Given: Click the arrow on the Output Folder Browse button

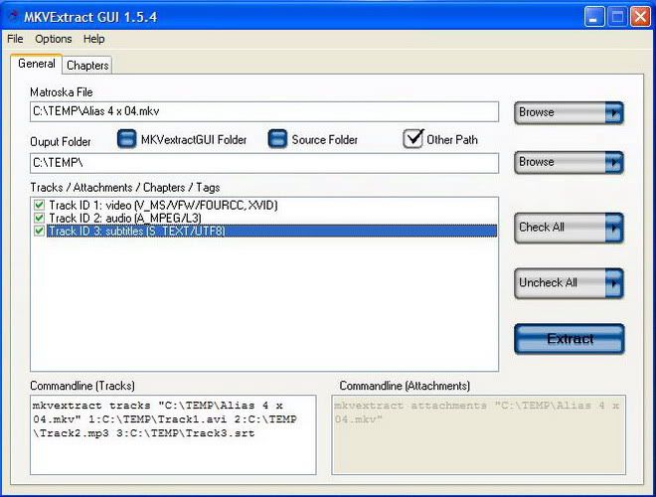Looking at the screenshot, I should 613,163.
